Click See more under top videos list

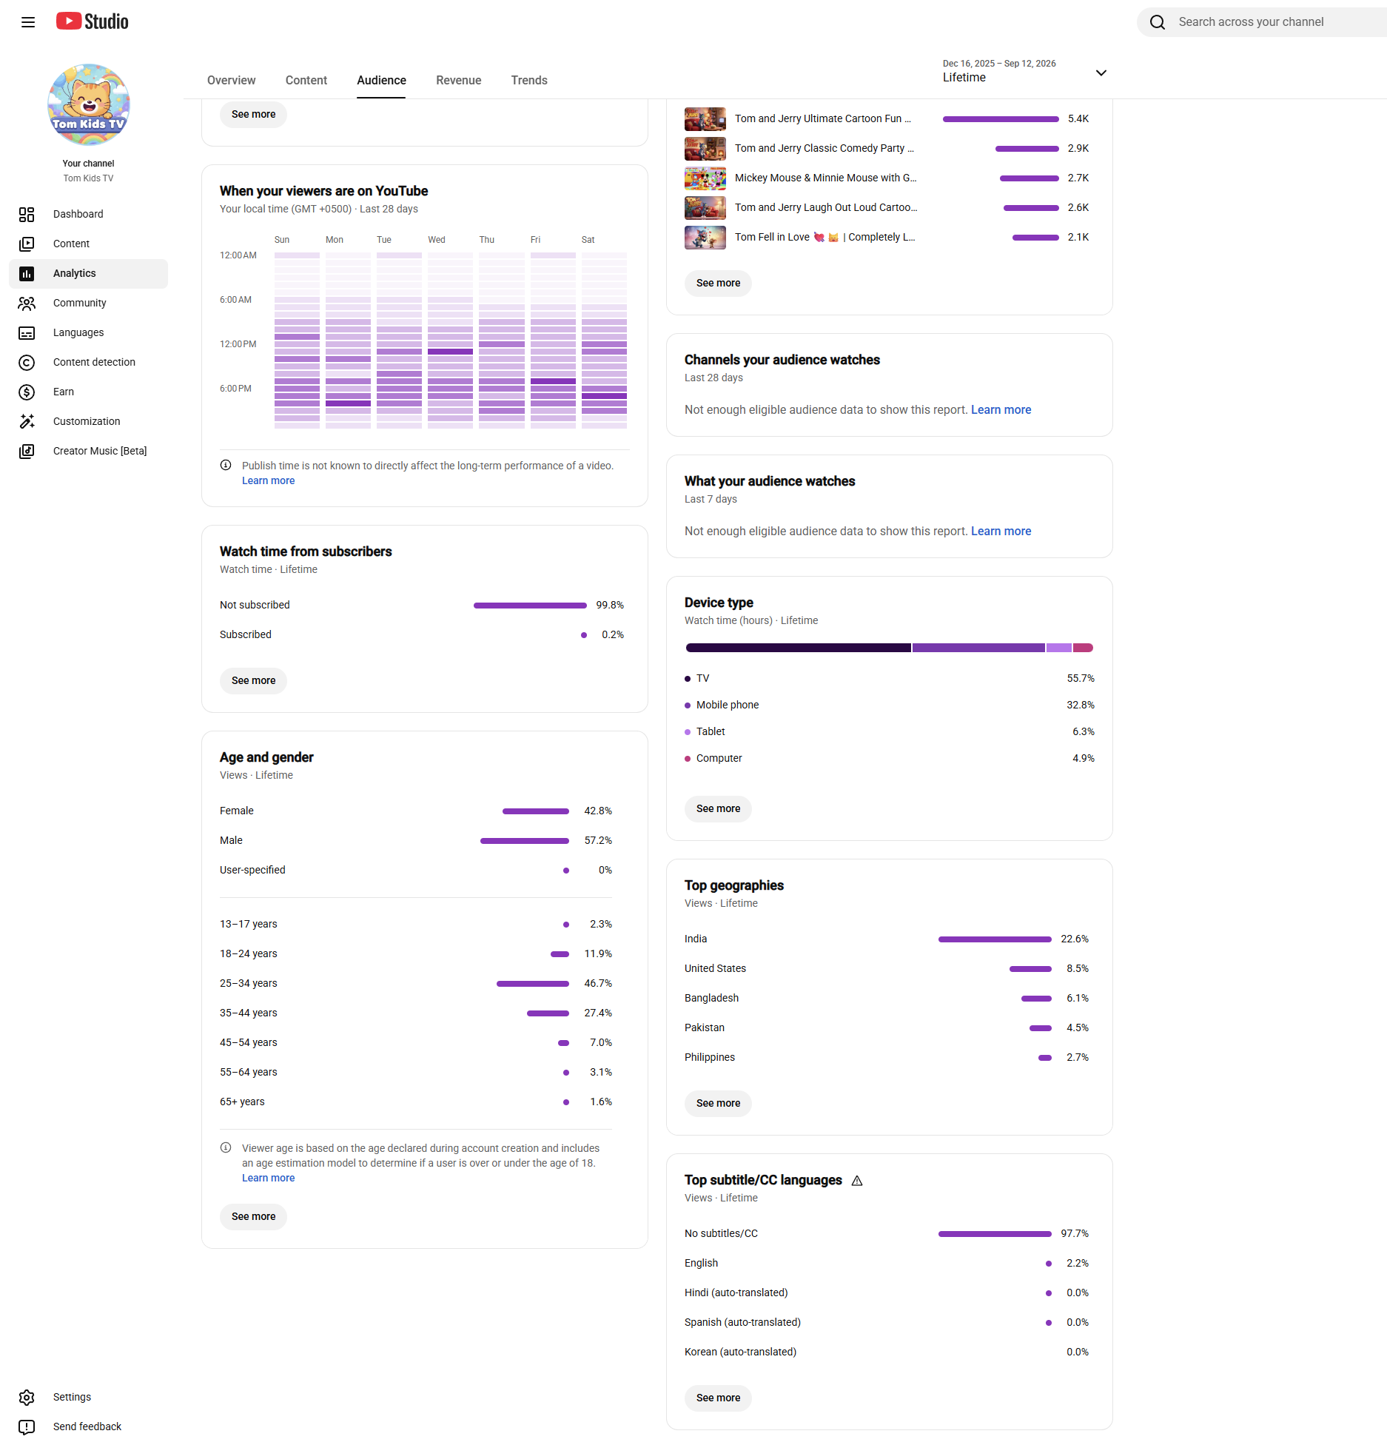click(x=718, y=283)
